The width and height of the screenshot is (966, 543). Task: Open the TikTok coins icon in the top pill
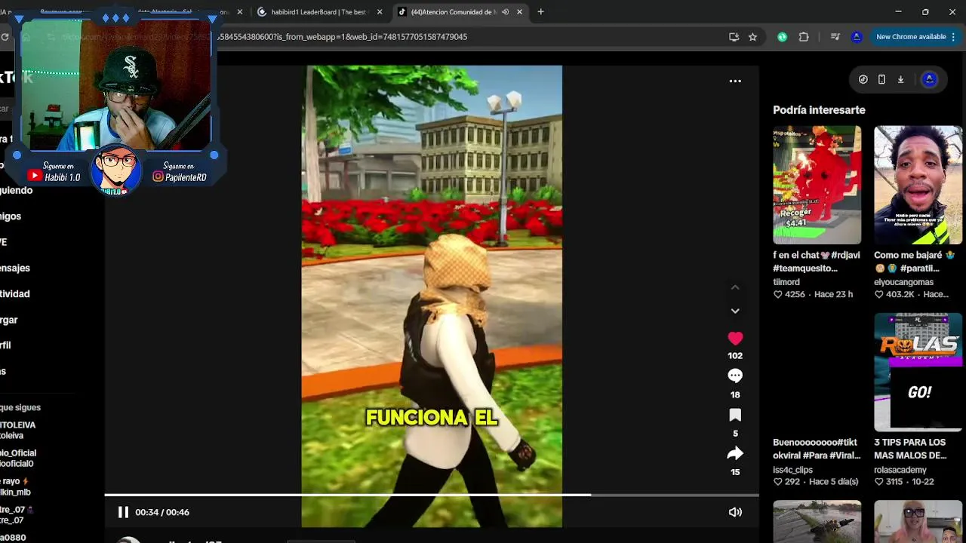coord(863,79)
